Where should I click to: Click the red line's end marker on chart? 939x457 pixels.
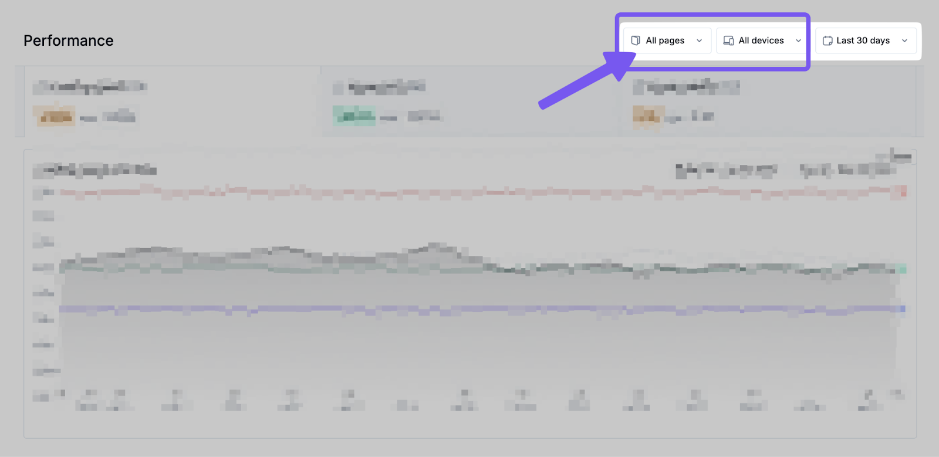tap(903, 191)
